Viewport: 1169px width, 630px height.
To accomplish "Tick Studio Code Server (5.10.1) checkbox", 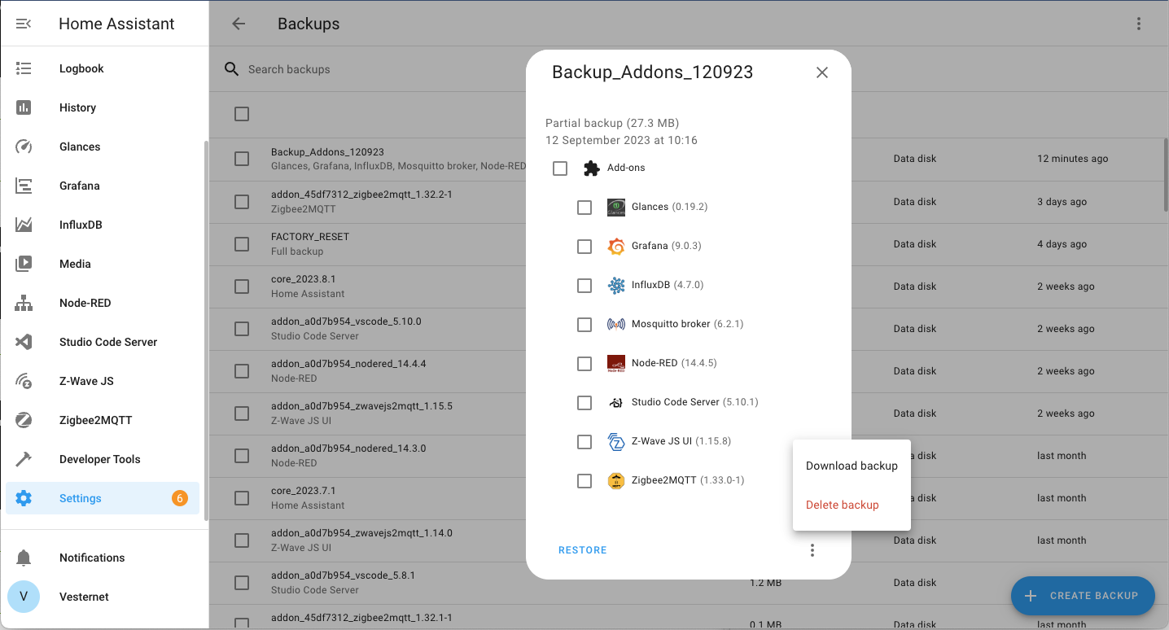I will pos(584,403).
